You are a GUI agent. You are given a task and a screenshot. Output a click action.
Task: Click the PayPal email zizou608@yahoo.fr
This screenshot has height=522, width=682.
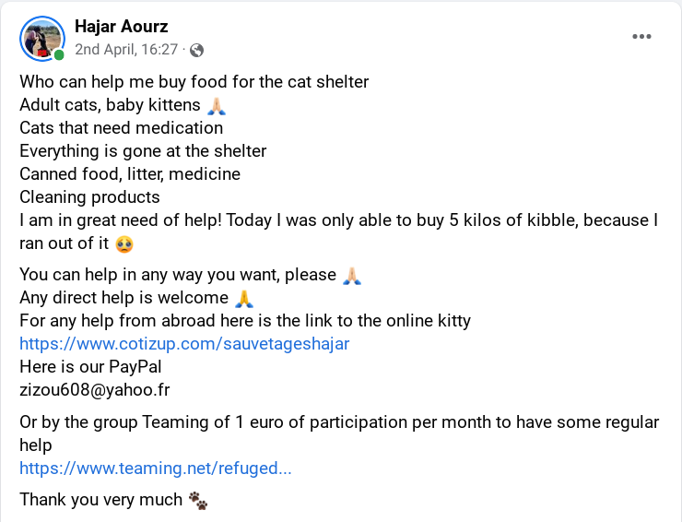tap(95, 389)
